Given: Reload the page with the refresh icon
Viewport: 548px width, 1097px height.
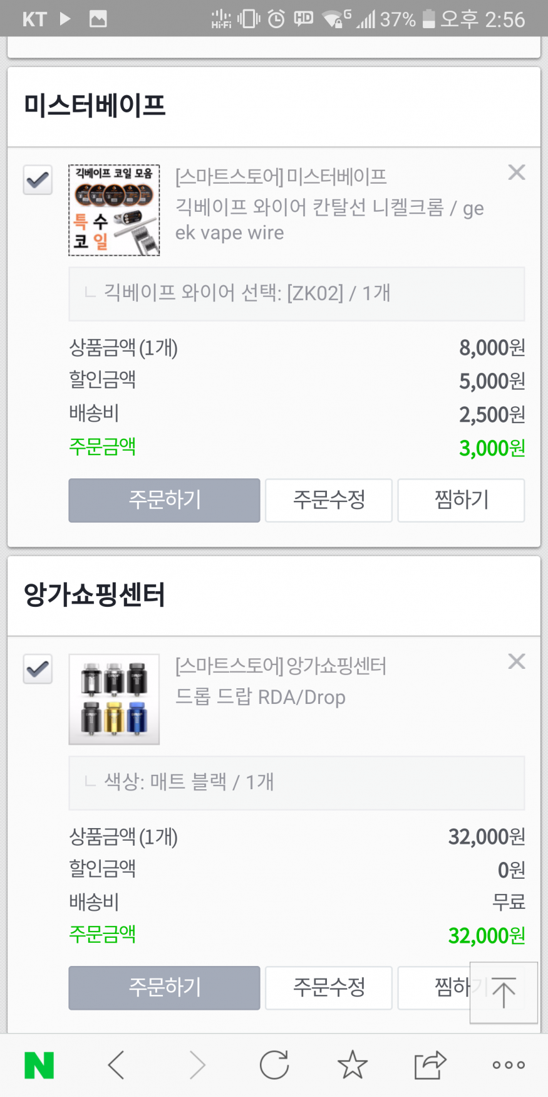Looking at the screenshot, I should [274, 1065].
